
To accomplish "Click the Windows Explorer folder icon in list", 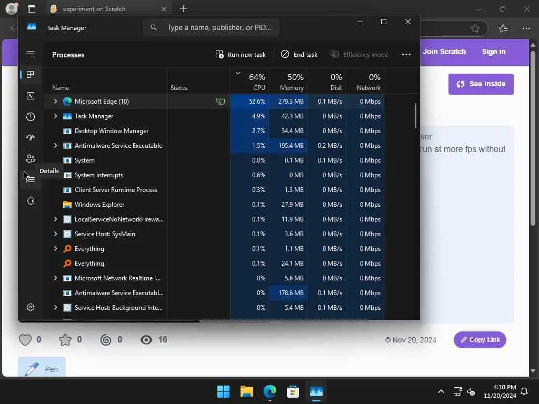I will [67, 205].
